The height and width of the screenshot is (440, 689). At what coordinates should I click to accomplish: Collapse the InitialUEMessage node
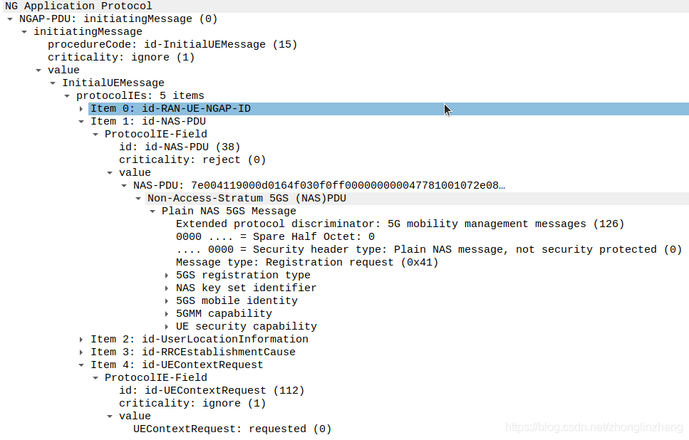53,83
